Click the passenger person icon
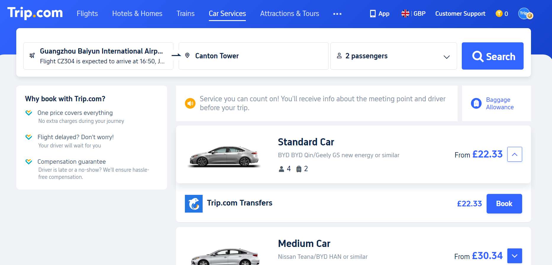Image resolution: width=552 pixels, height=265 pixels. (339, 56)
